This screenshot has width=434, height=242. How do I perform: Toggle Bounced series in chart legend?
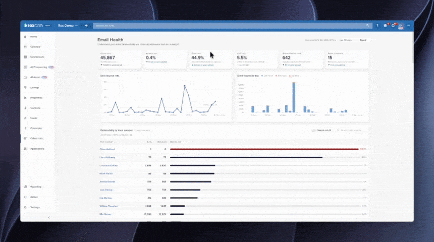click(x=281, y=76)
